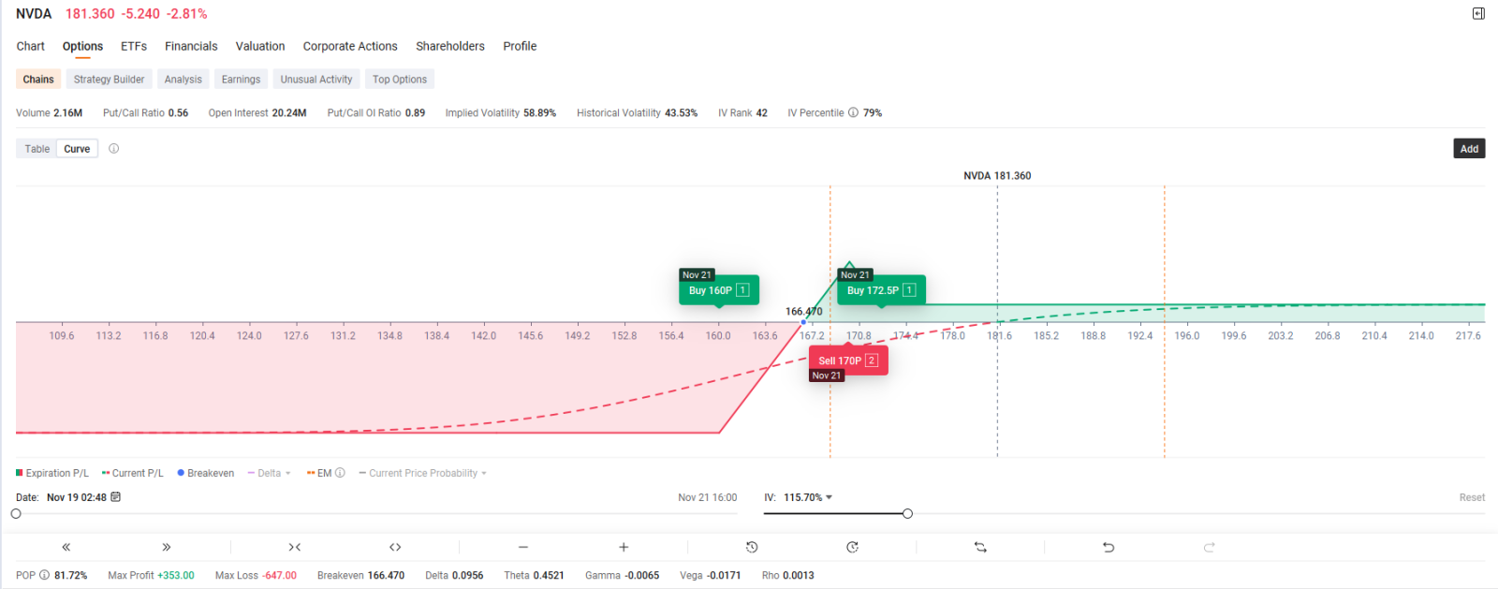
Task: Open the IV Percentile info icon
Action: click(853, 112)
